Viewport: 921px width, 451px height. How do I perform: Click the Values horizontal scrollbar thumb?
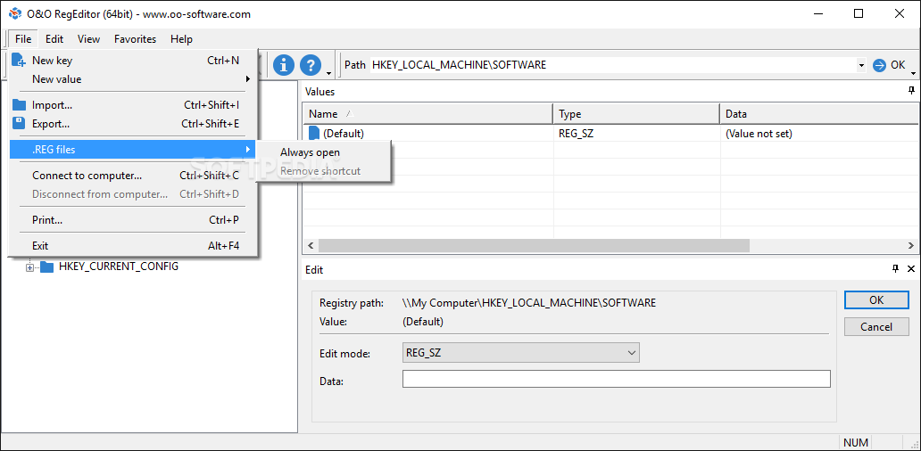pyautogui.click(x=534, y=245)
